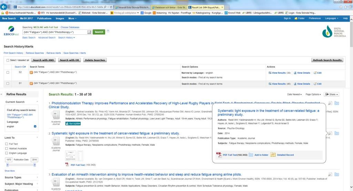The width and height of the screenshot is (353, 191).
Task: Open the Share dropdown
Action: click(331, 94)
